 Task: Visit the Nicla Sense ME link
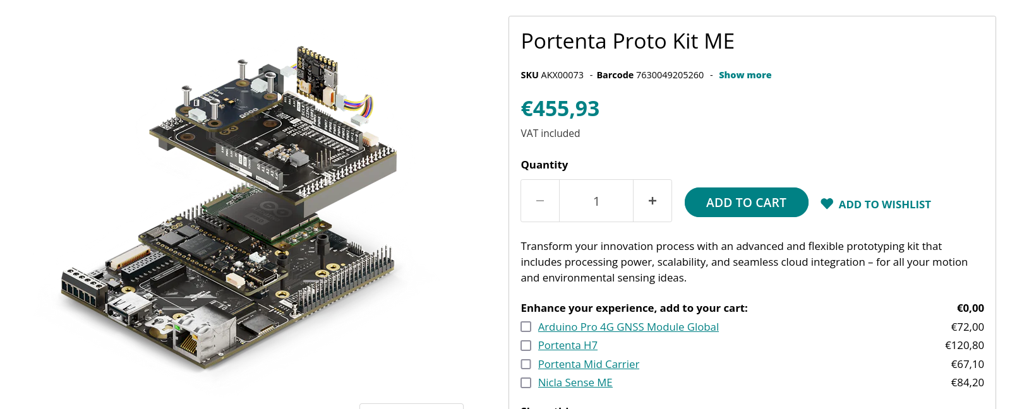[575, 382]
